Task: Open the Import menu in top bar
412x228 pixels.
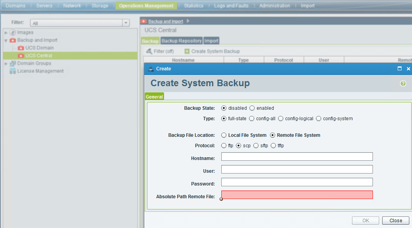Action: click(308, 5)
